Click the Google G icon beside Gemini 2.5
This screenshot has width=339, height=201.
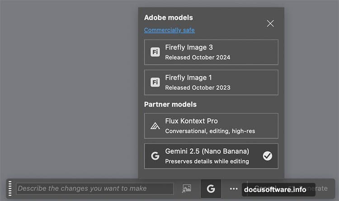pos(155,156)
